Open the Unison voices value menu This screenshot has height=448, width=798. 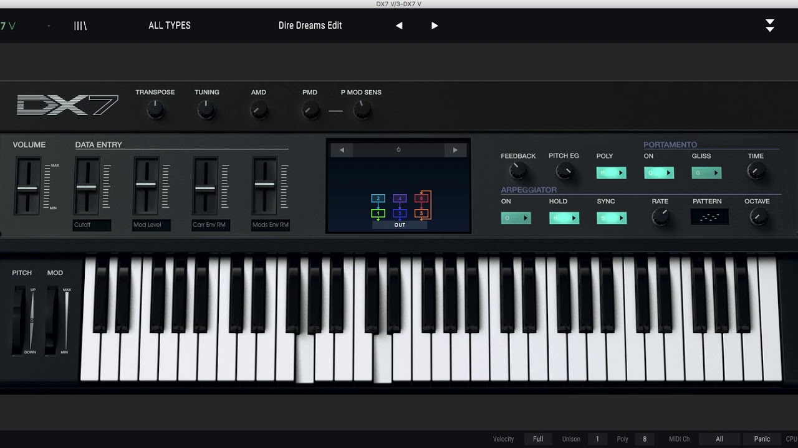click(x=597, y=439)
